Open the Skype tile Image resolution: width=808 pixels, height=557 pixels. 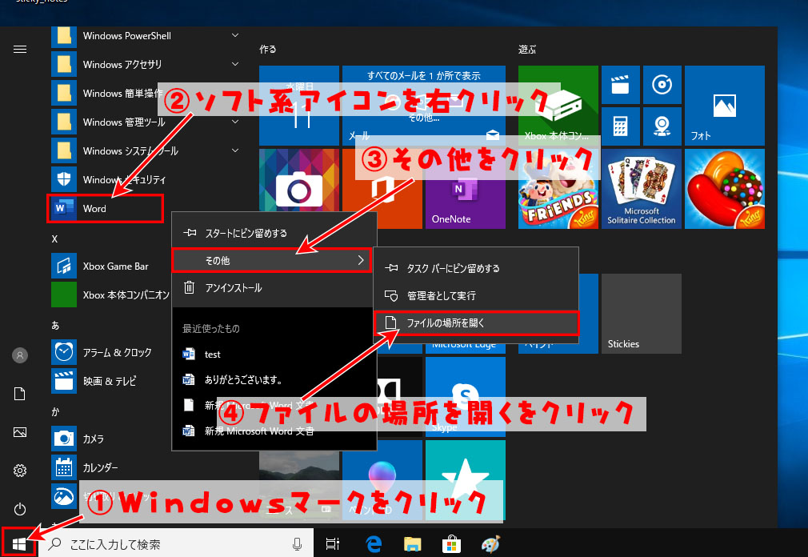(466, 397)
